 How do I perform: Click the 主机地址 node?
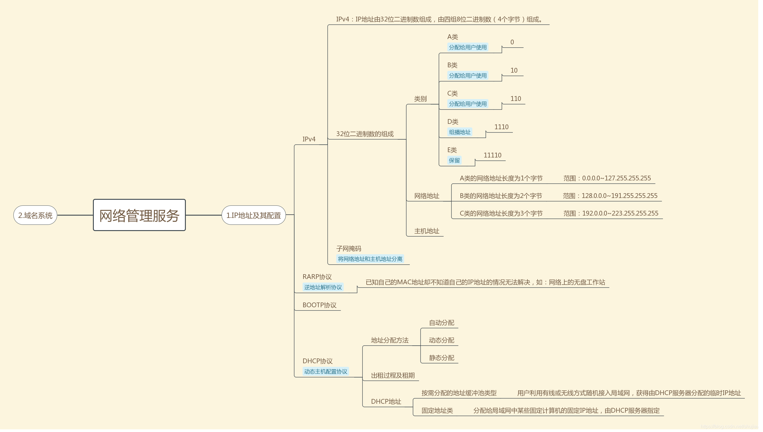tap(426, 231)
